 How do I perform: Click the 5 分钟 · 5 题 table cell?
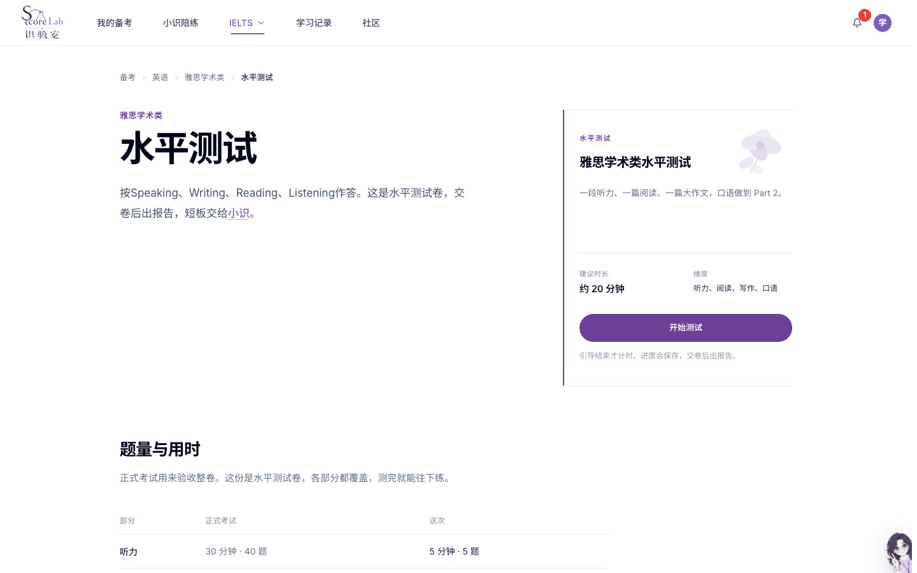coord(454,551)
